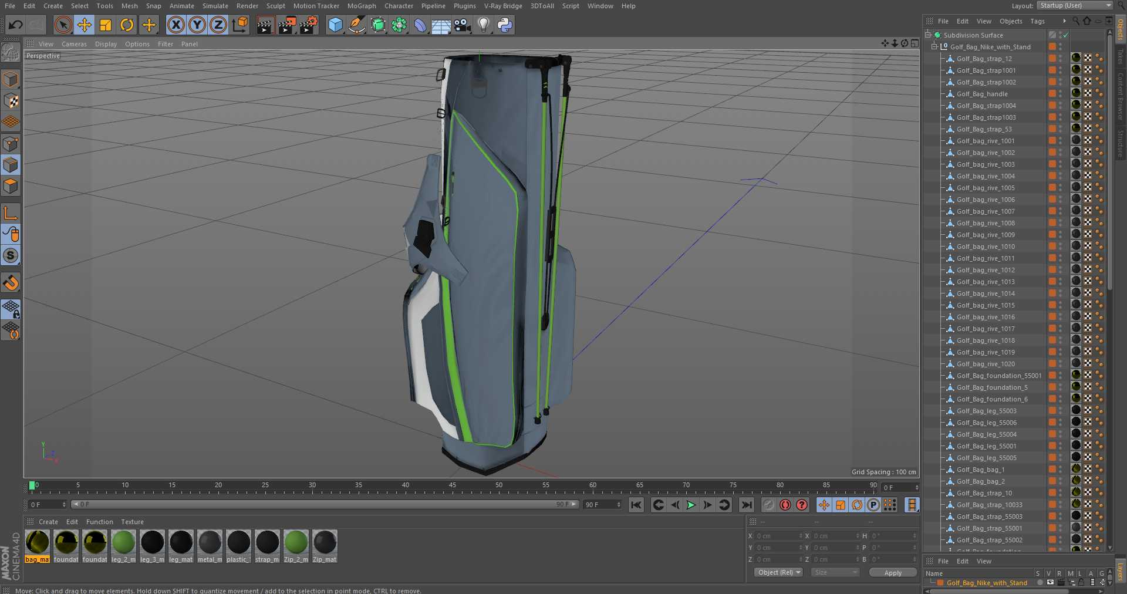The height and width of the screenshot is (594, 1127).
Task: Switch to Polygons mode
Action: 11,187
